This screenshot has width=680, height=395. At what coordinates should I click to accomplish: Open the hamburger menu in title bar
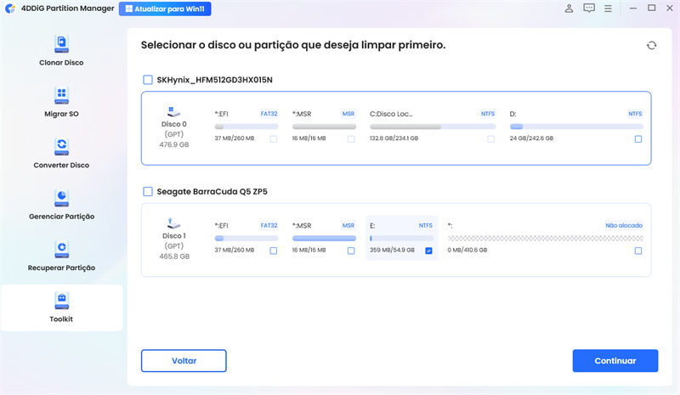pyautogui.click(x=609, y=8)
